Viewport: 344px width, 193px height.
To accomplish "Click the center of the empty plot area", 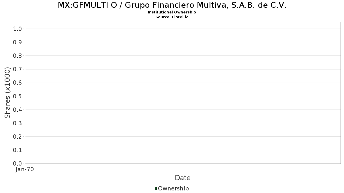I will click(x=183, y=93).
